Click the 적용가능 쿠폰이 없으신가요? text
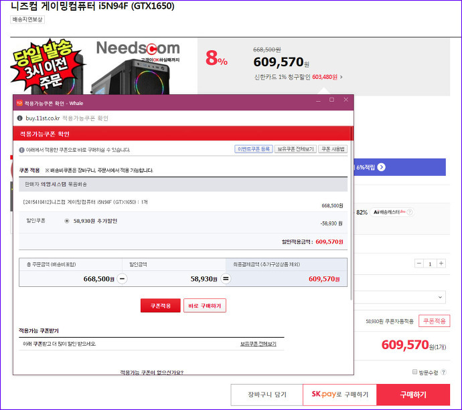This screenshot has width=462, height=410. point(151,373)
